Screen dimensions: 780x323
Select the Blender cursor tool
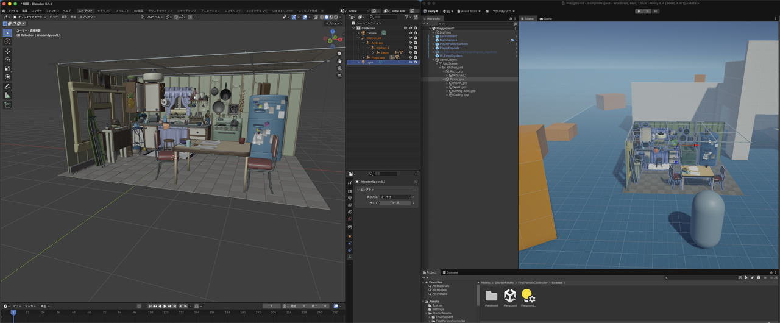(x=7, y=41)
